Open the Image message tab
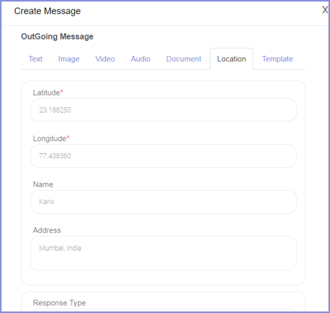This screenshot has height=313, width=330. [69, 59]
